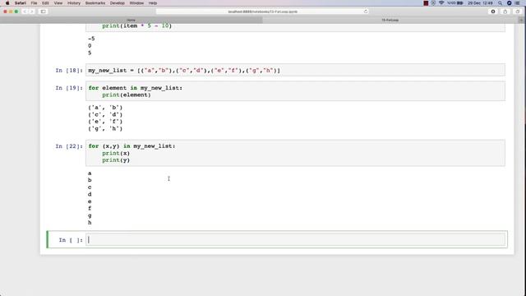This screenshot has width=526, height=296.
Task: Click output letter 'h' below cell 22
Action: click(90, 223)
